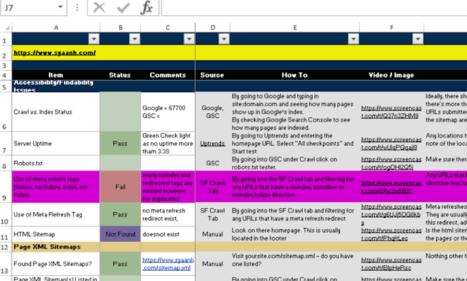
Task: Select the 'Comments' header cell
Action: [168, 75]
